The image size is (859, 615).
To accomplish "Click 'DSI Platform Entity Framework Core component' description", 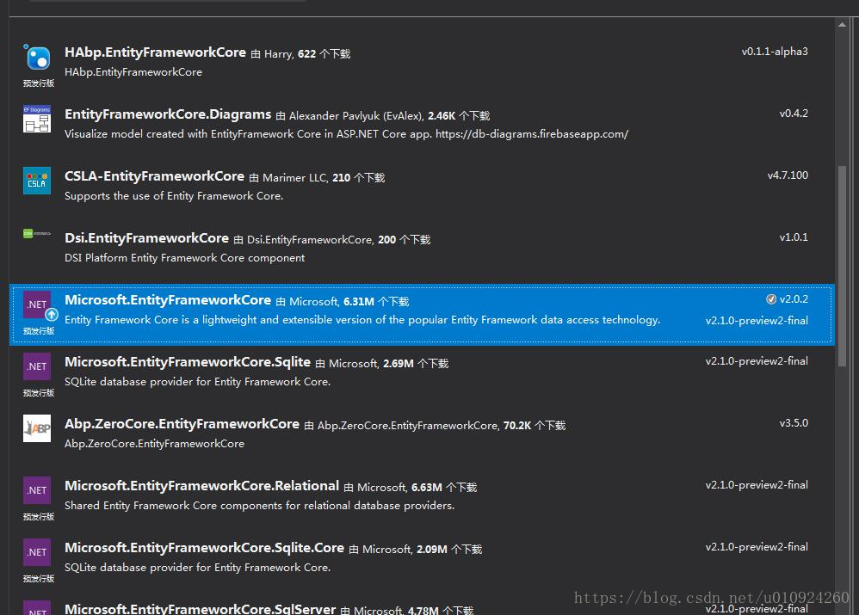I will (184, 258).
